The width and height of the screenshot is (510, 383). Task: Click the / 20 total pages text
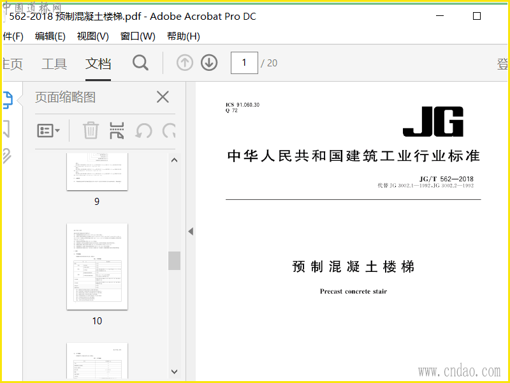tap(269, 63)
